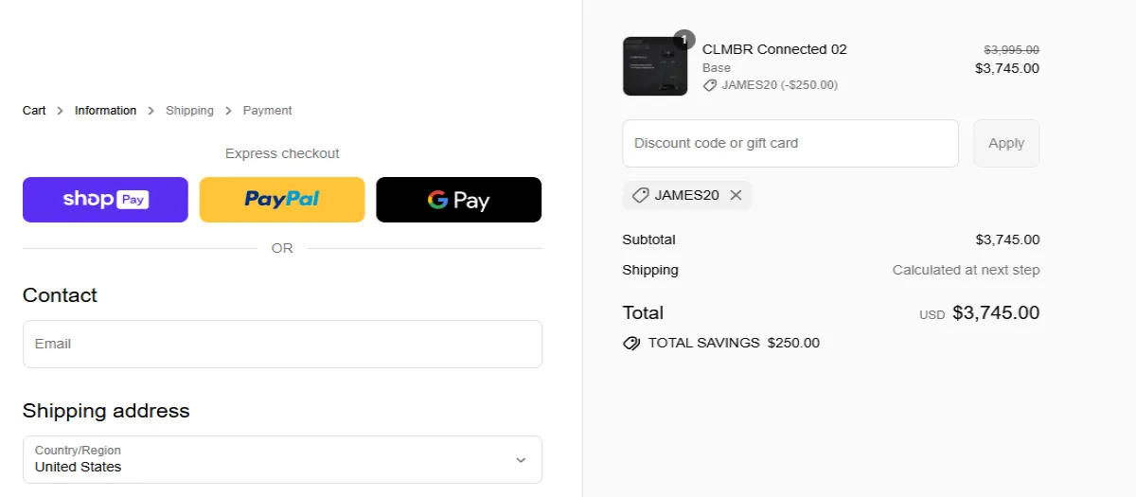Click the chevron between Shipping and Payment
This screenshot has width=1136, height=497.
pos(228,111)
